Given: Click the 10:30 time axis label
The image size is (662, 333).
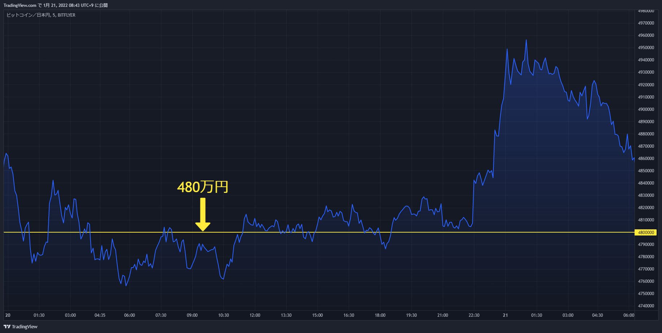Looking at the screenshot, I should (x=223, y=315).
